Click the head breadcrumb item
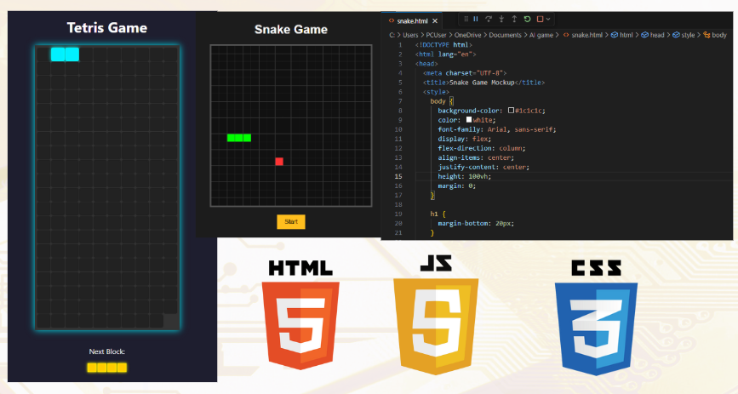738x394 pixels. click(x=656, y=35)
